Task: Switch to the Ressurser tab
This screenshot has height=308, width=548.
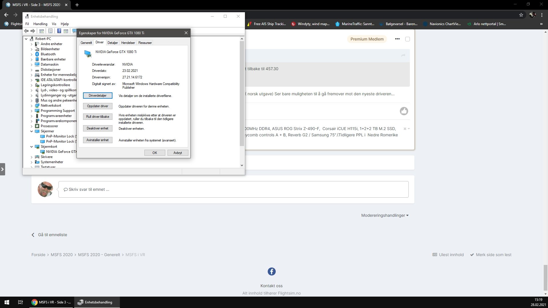Action: pos(145,43)
